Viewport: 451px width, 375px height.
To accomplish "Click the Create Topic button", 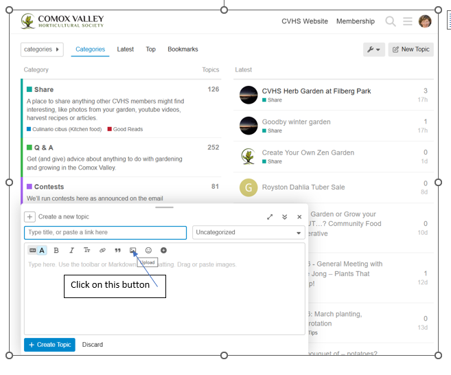I will tap(49, 345).
